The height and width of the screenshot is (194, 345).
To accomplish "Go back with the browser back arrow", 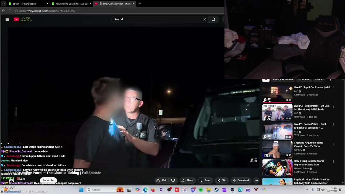I will 4,11.
